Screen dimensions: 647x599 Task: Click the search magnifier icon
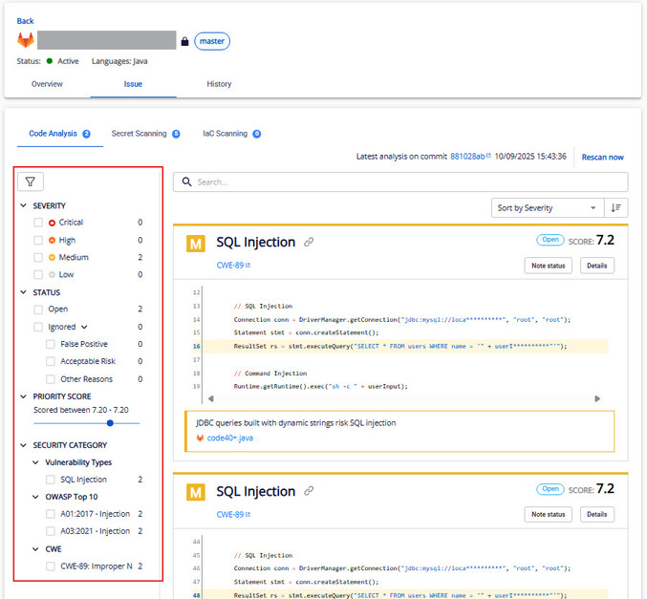(187, 182)
